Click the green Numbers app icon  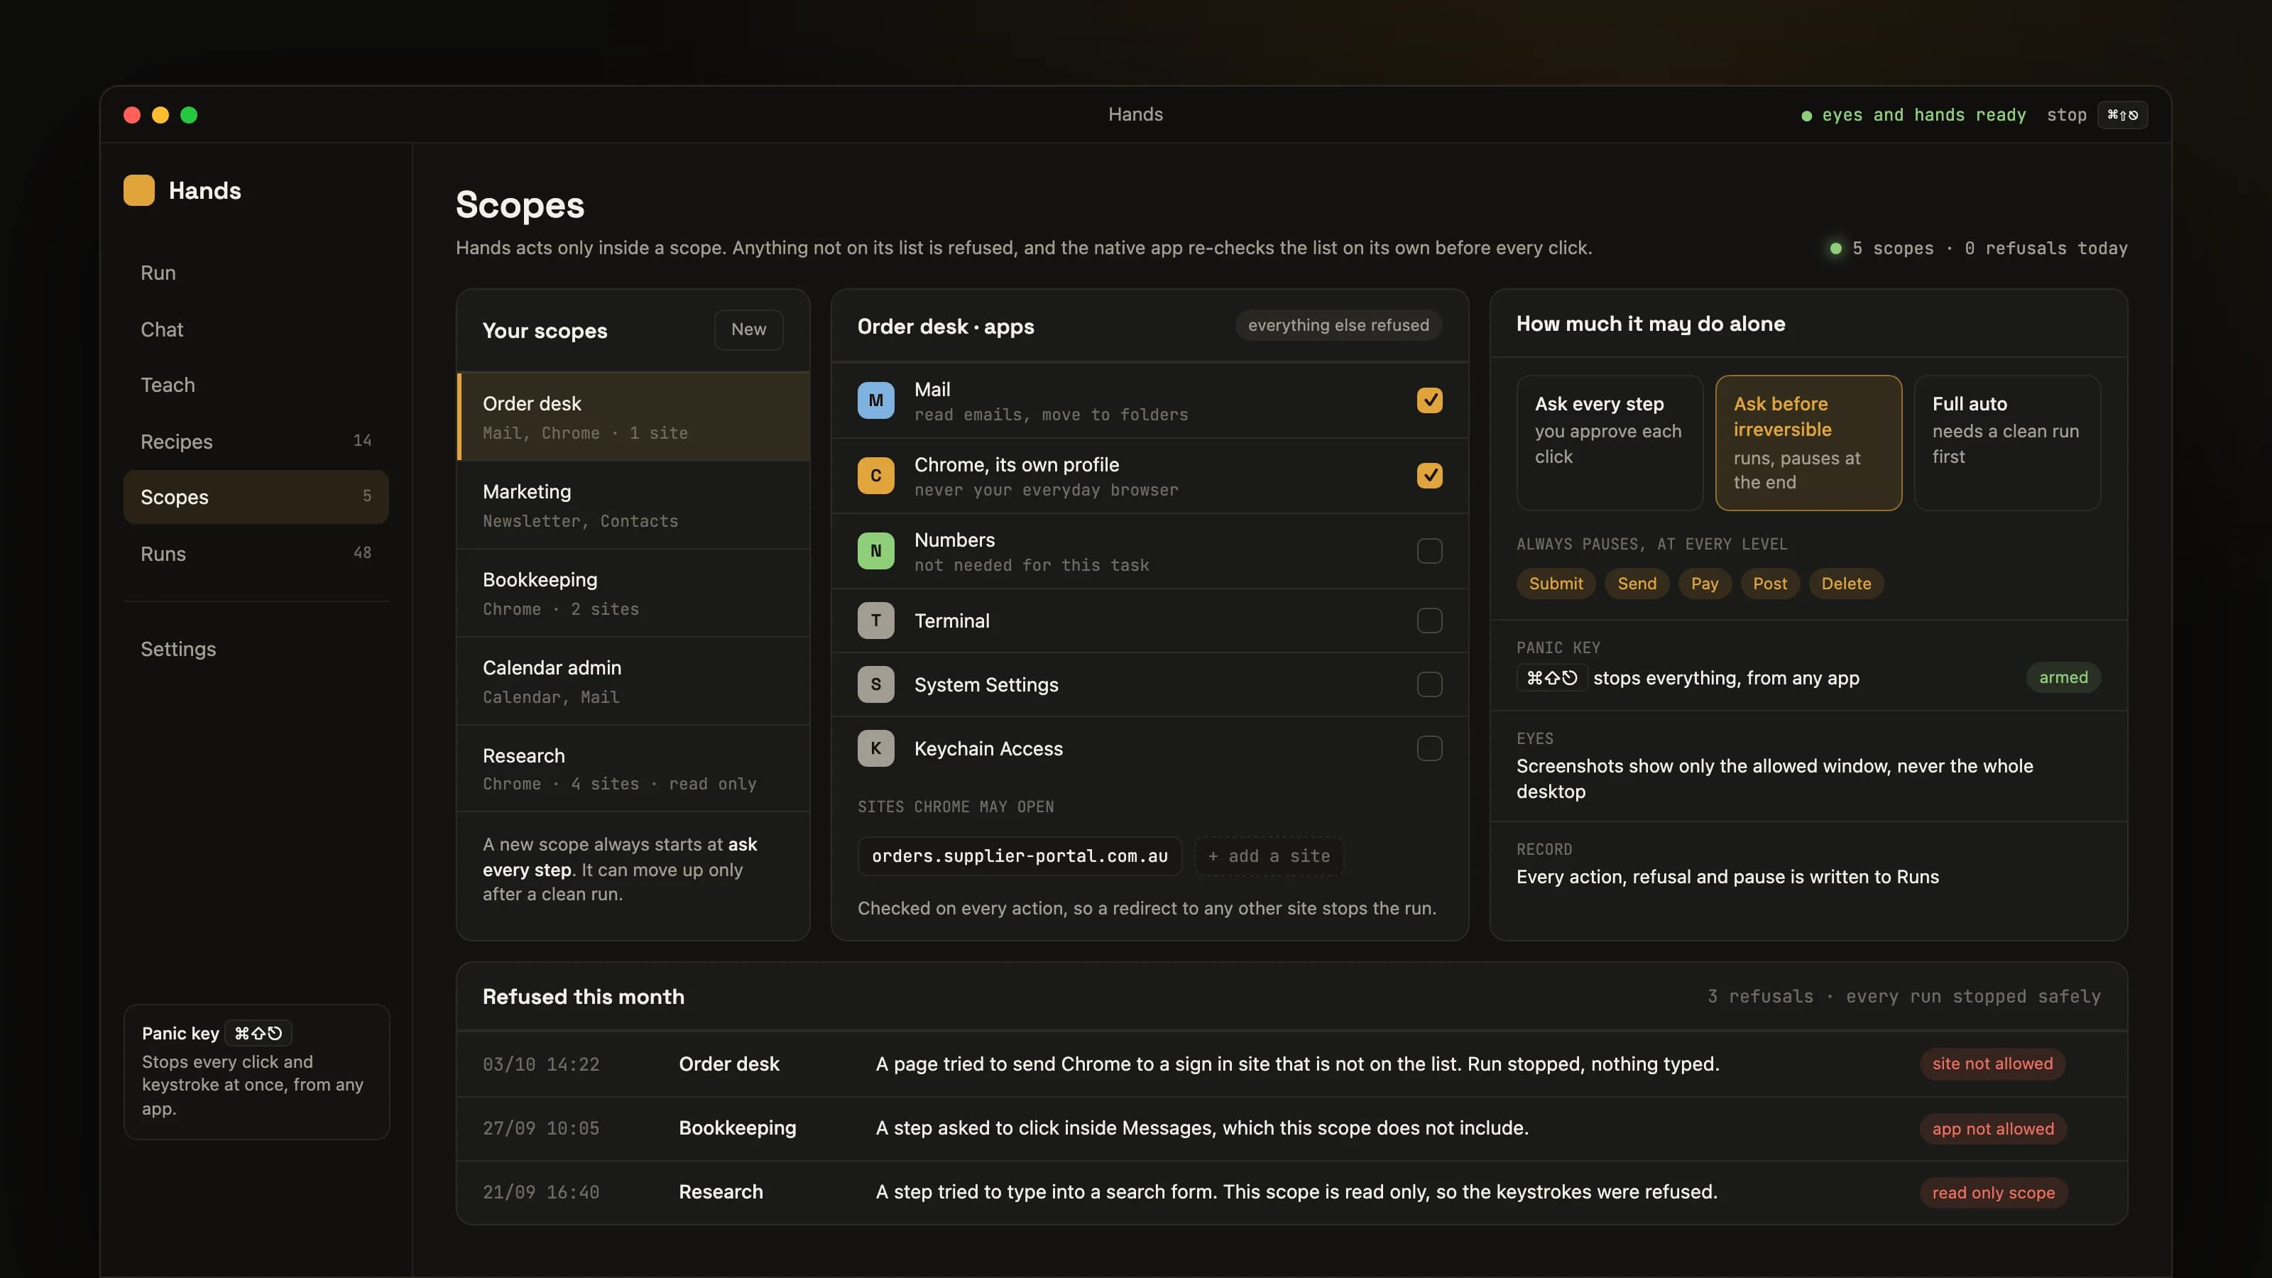click(875, 550)
